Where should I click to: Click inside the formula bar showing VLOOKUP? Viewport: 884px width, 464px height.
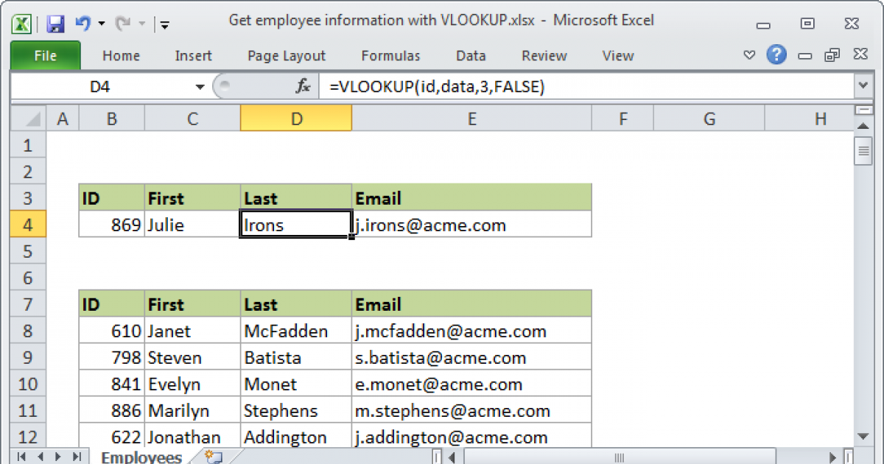pos(442,86)
